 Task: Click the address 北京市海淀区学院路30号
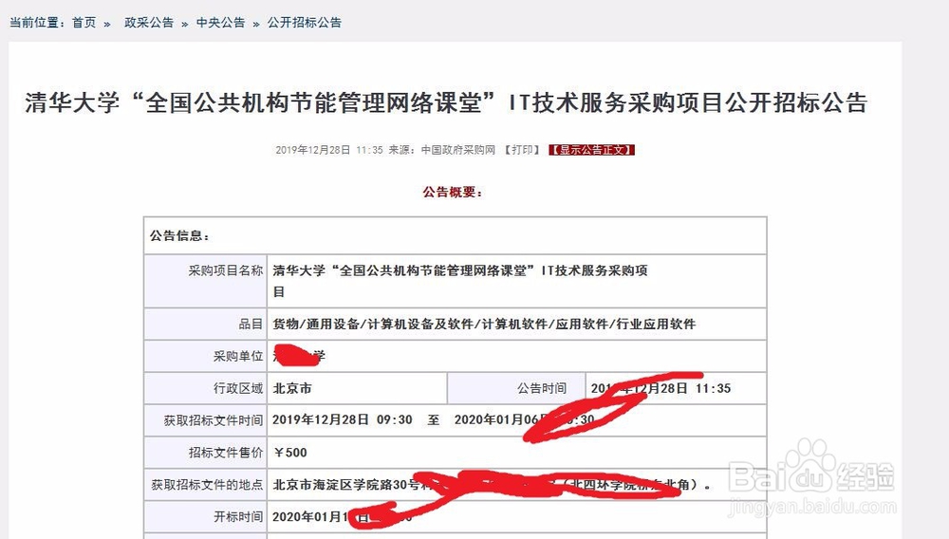click(x=345, y=485)
